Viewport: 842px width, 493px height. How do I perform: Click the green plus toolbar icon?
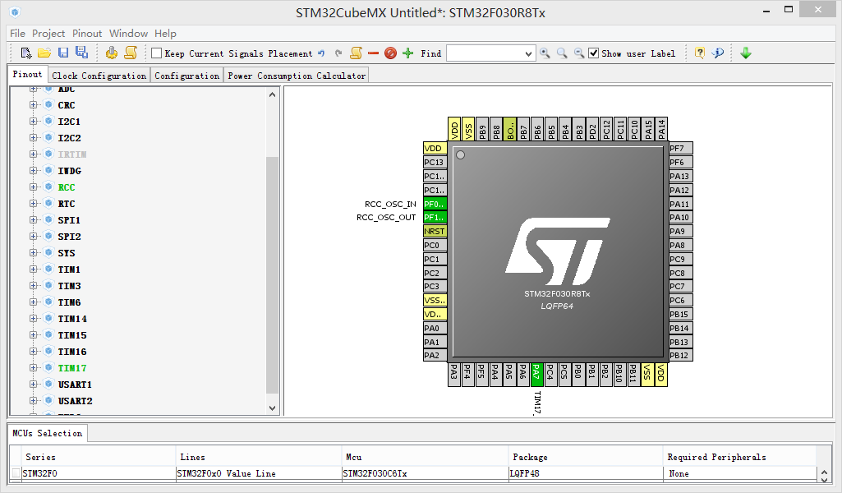pos(408,53)
